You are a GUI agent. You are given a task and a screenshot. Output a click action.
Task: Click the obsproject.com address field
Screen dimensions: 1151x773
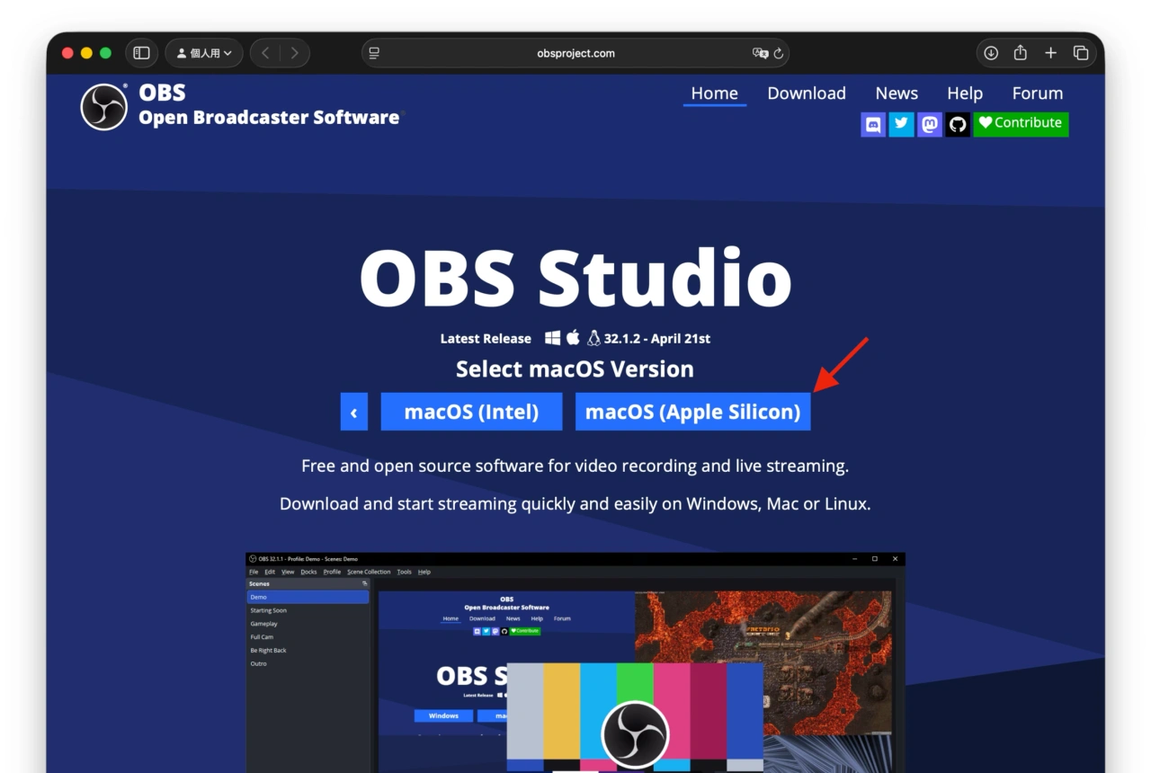575,53
